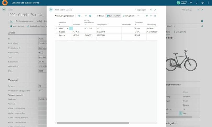Click Gazelle X description cell

[152, 28]
